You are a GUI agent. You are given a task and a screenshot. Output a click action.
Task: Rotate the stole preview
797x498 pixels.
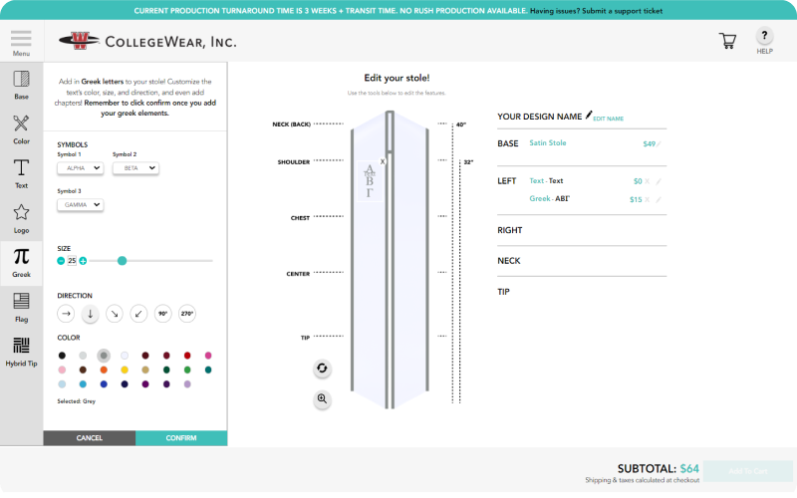(x=322, y=368)
